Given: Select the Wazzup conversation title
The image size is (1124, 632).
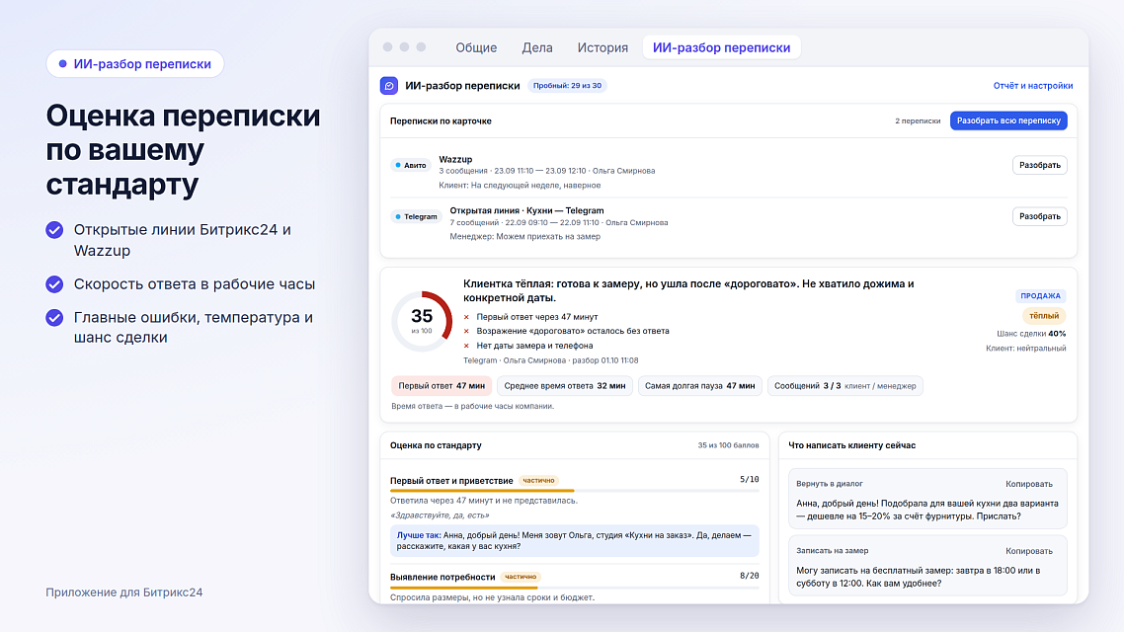Looking at the screenshot, I should 456,159.
